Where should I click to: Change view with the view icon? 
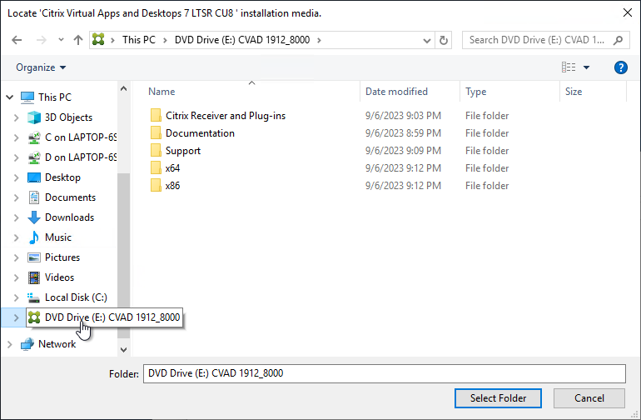click(x=569, y=67)
